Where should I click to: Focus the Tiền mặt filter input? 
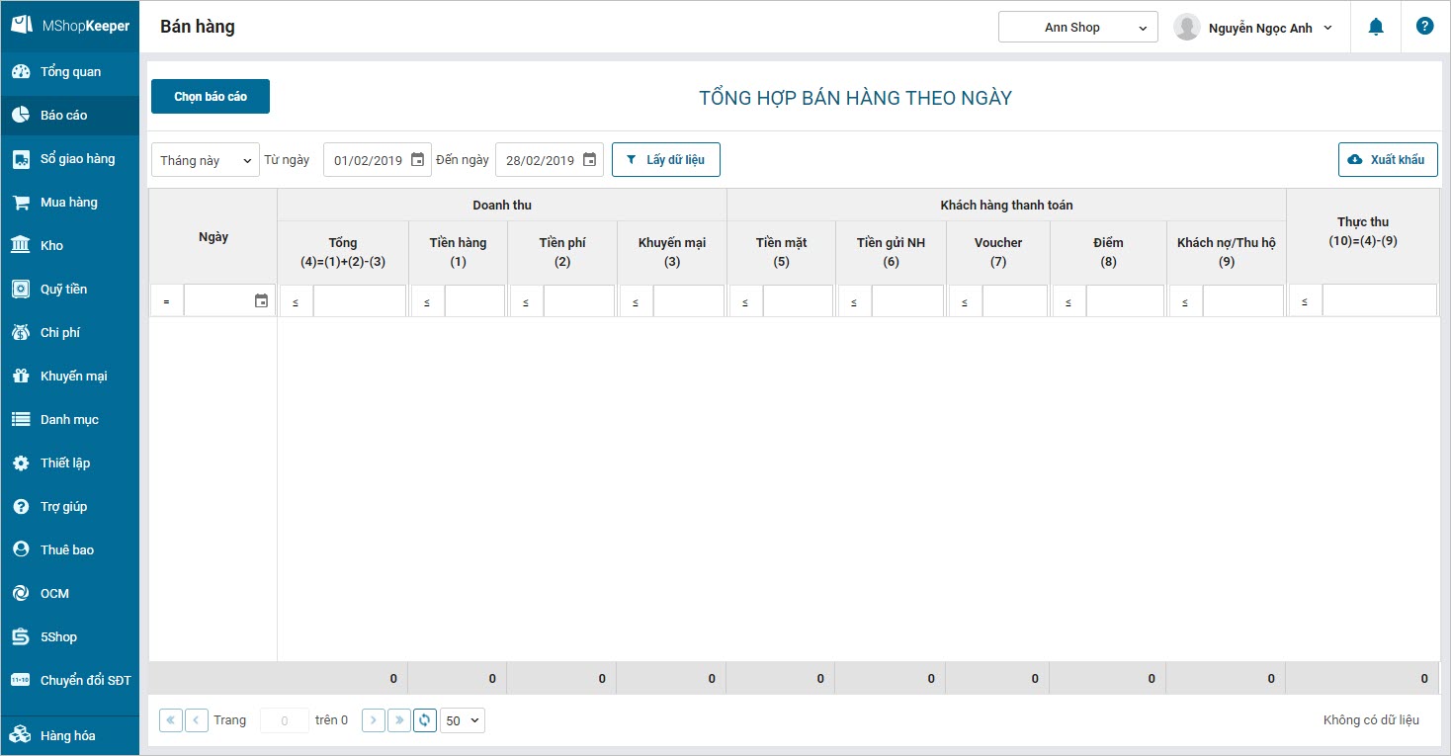point(799,301)
